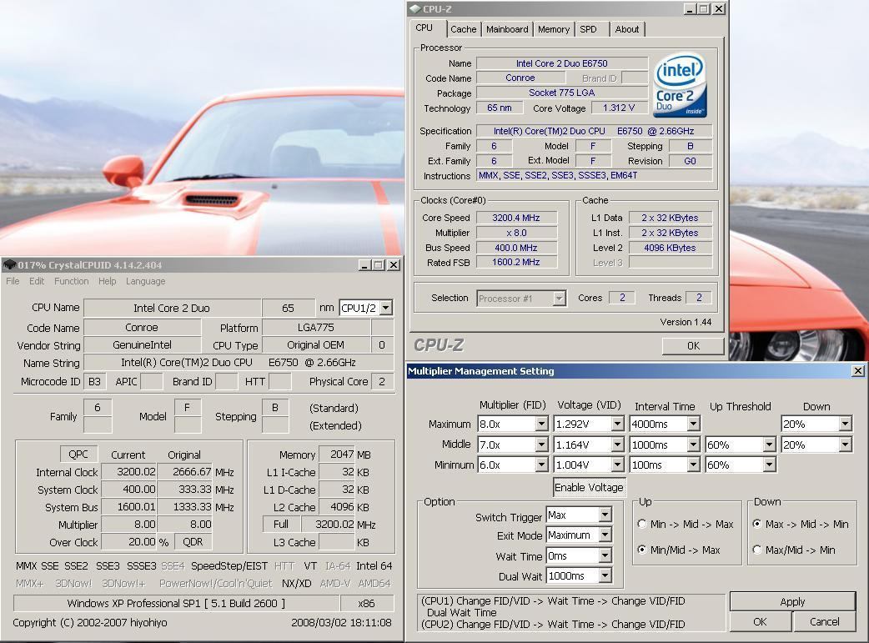
Task: Click the QDR button in CrystalCPUID
Action: pyautogui.click(x=193, y=541)
